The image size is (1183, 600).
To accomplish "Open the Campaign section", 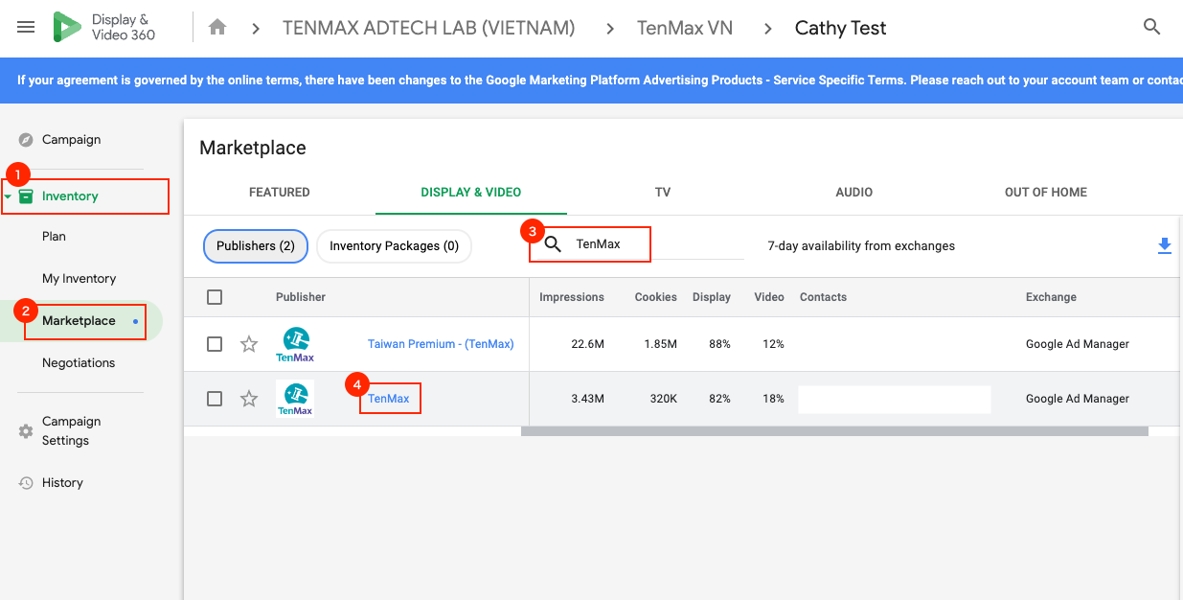I will [x=71, y=140].
